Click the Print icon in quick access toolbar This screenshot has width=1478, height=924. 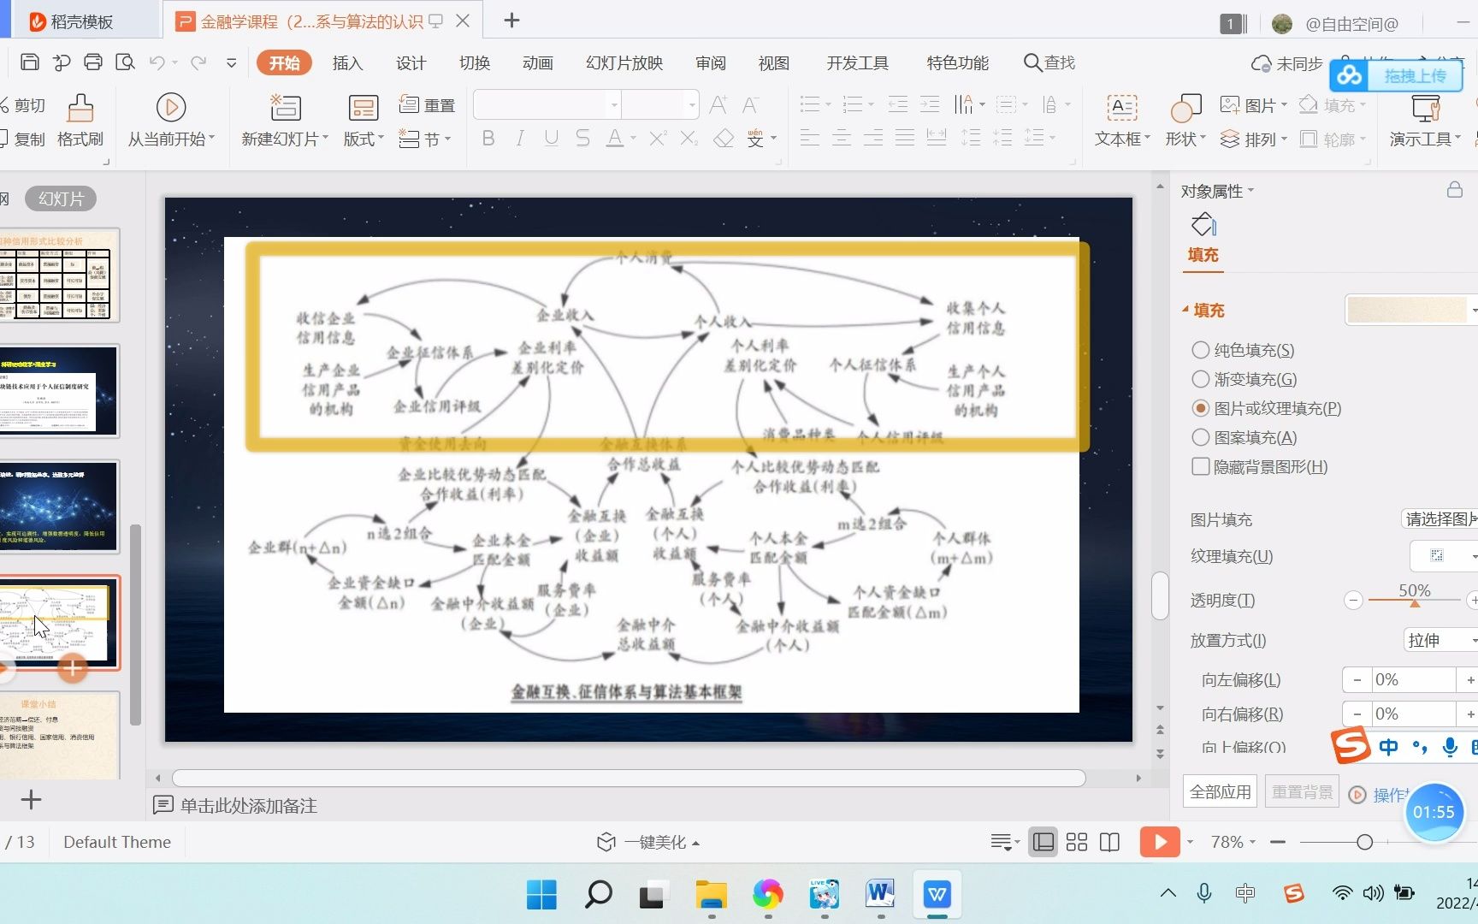(x=93, y=62)
